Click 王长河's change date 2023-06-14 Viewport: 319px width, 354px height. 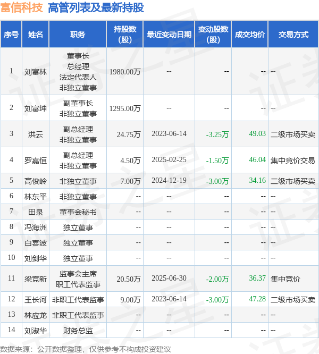(169, 299)
